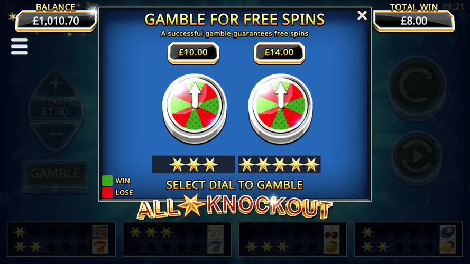Viewport: 470px width, 264px height.
Task: Click the red LOSE legend swatch
Action: [107, 193]
